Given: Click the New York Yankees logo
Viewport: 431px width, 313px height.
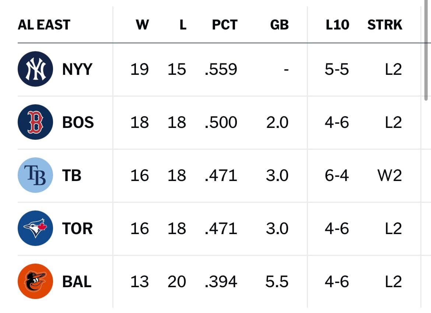Looking at the screenshot, I should click(x=36, y=69).
